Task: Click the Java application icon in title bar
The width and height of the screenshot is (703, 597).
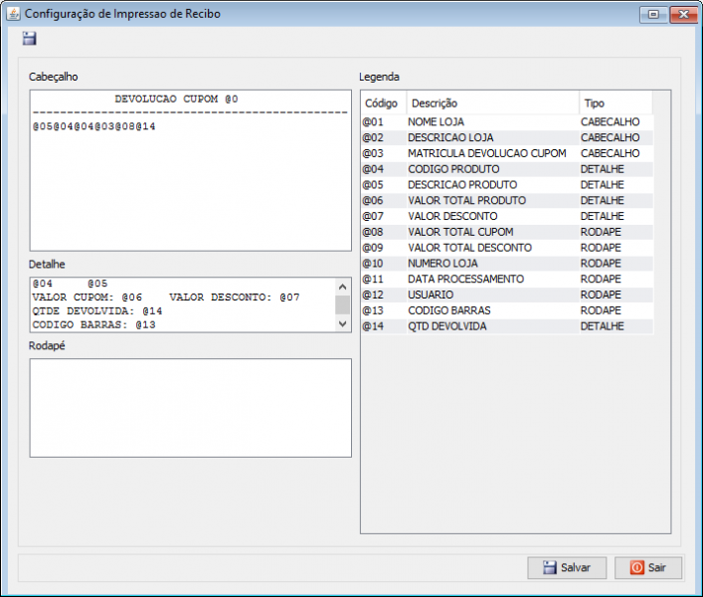Action: (13, 14)
